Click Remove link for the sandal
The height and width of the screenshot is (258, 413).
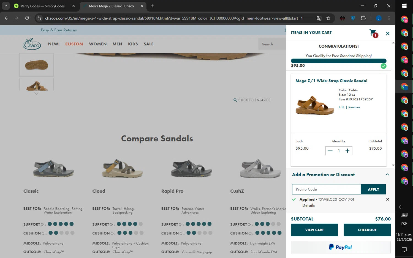[354, 107]
